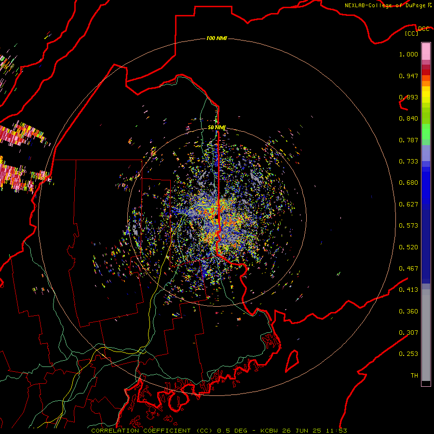The image size is (434, 434).
Task: Select the 0.947 legend value
Action: (x=408, y=76)
